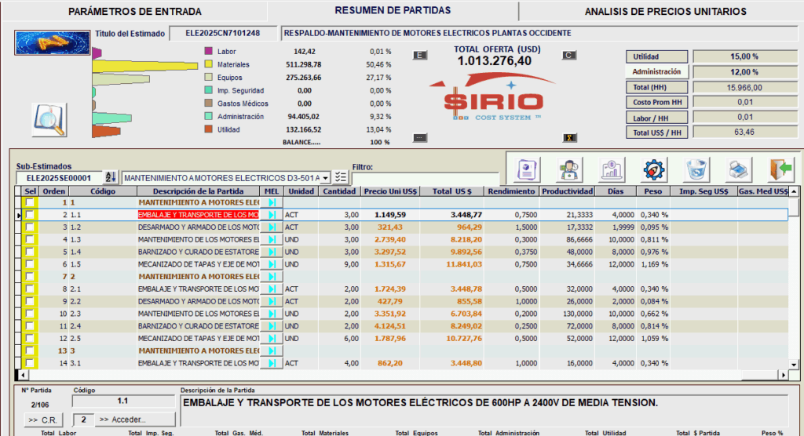The image size is (804, 436).
Task: Click the printer icon
Action: (738, 169)
